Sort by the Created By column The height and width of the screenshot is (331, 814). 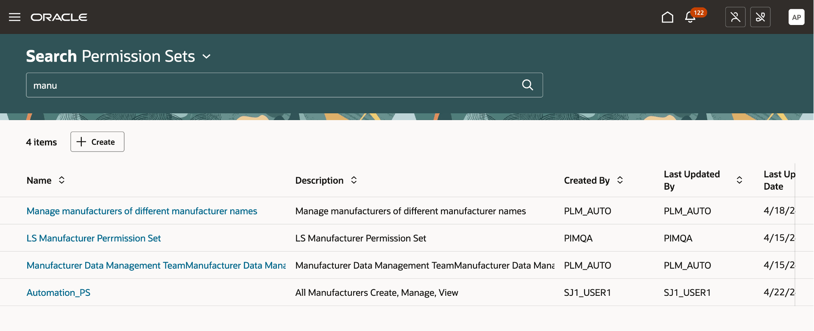(x=620, y=180)
